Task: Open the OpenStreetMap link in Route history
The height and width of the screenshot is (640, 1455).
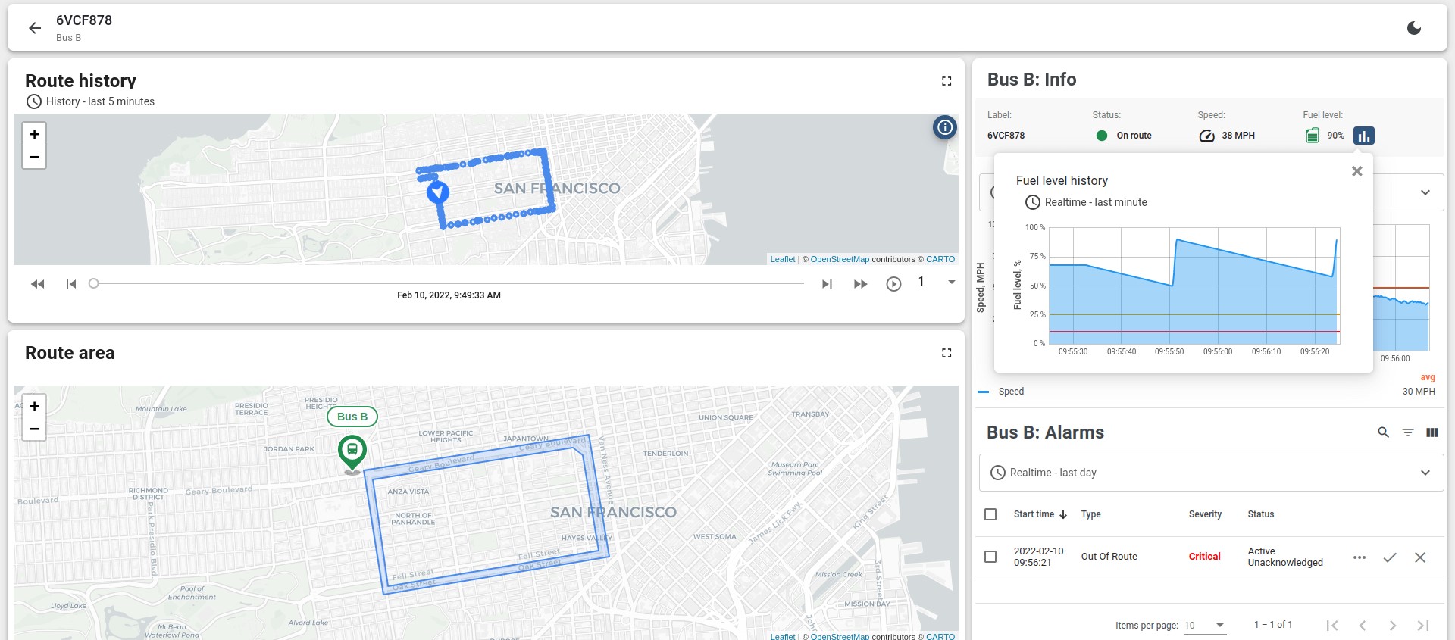Action: click(x=840, y=259)
